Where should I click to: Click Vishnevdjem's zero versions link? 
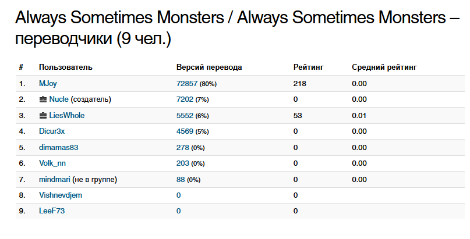tap(178, 195)
